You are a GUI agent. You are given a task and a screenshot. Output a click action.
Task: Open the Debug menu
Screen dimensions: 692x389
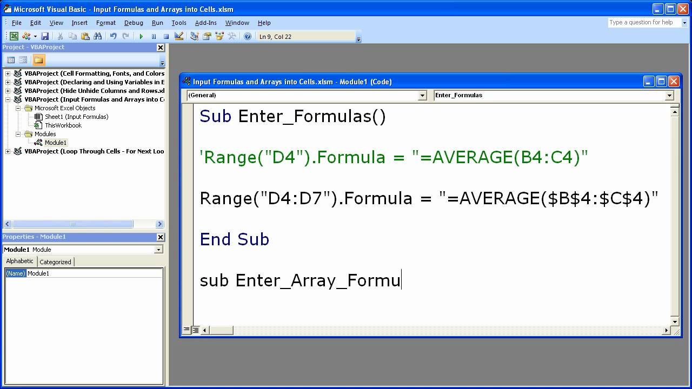tap(134, 23)
